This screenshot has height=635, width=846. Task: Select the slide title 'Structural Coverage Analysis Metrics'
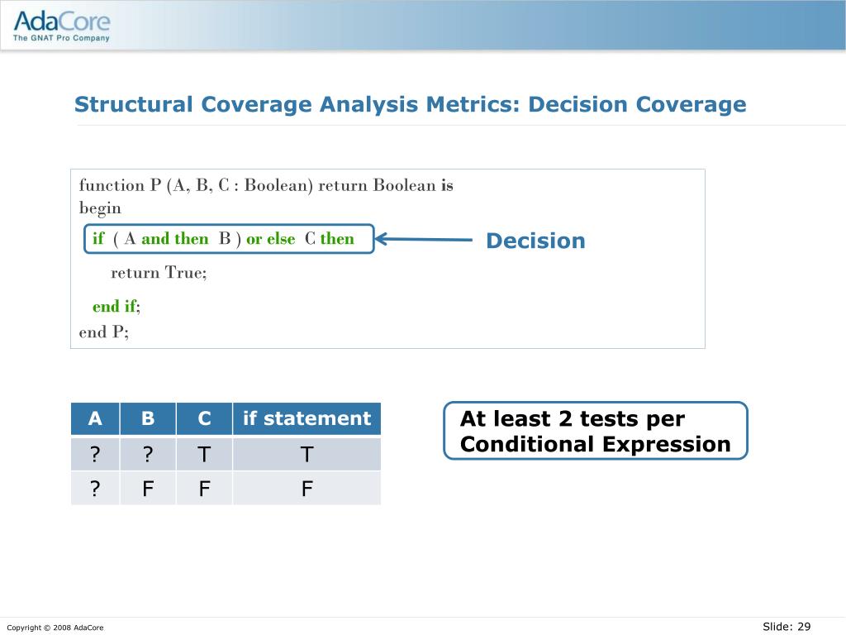pyautogui.click(x=410, y=105)
